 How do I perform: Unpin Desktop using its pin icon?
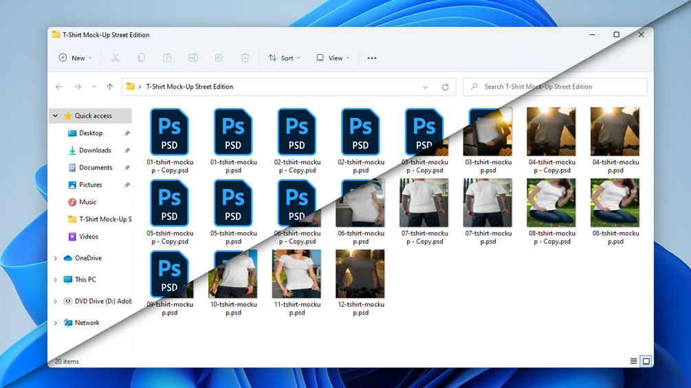[127, 133]
